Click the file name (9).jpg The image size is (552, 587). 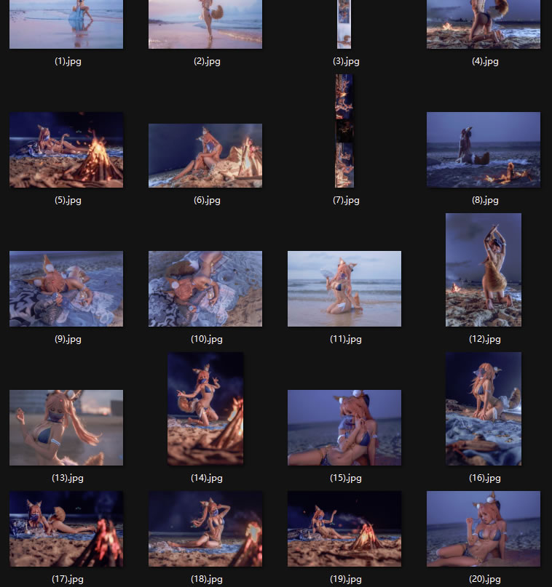point(68,339)
